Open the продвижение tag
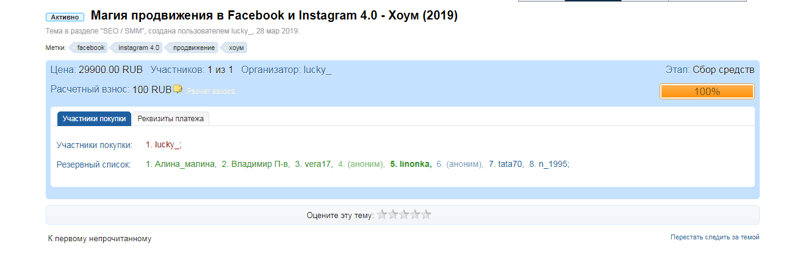The image size is (800, 254). [x=192, y=48]
